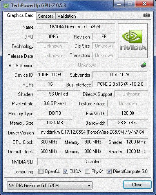156x195 pixels.
Task: Click the Bandwidth 28.8 GB/s field
Action: [x=128, y=123]
